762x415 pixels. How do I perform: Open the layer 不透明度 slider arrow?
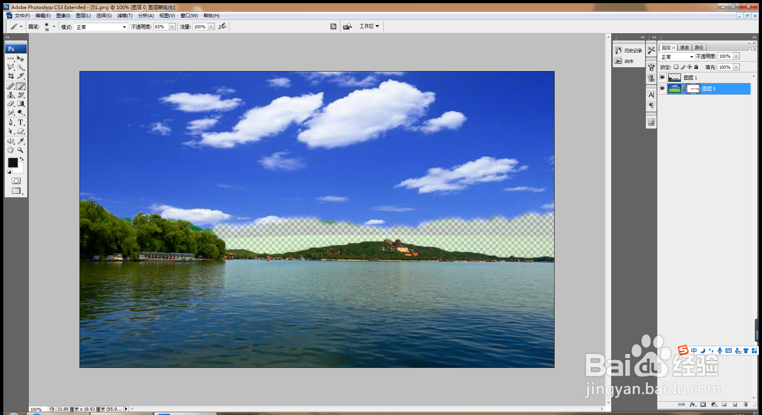736,56
